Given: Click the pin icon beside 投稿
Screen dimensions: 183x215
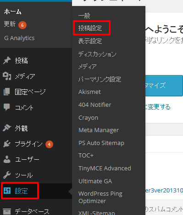Looking at the screenshot, I should 7,60.
